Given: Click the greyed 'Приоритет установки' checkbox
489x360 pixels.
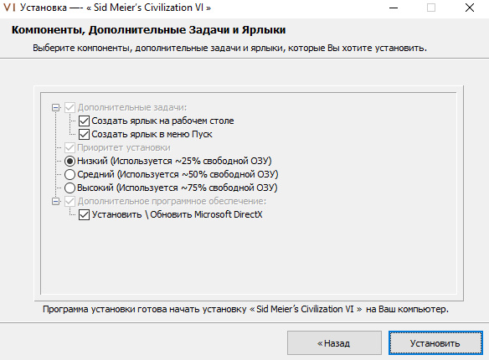Looking at the screenshot, I should tap(69, 147).
